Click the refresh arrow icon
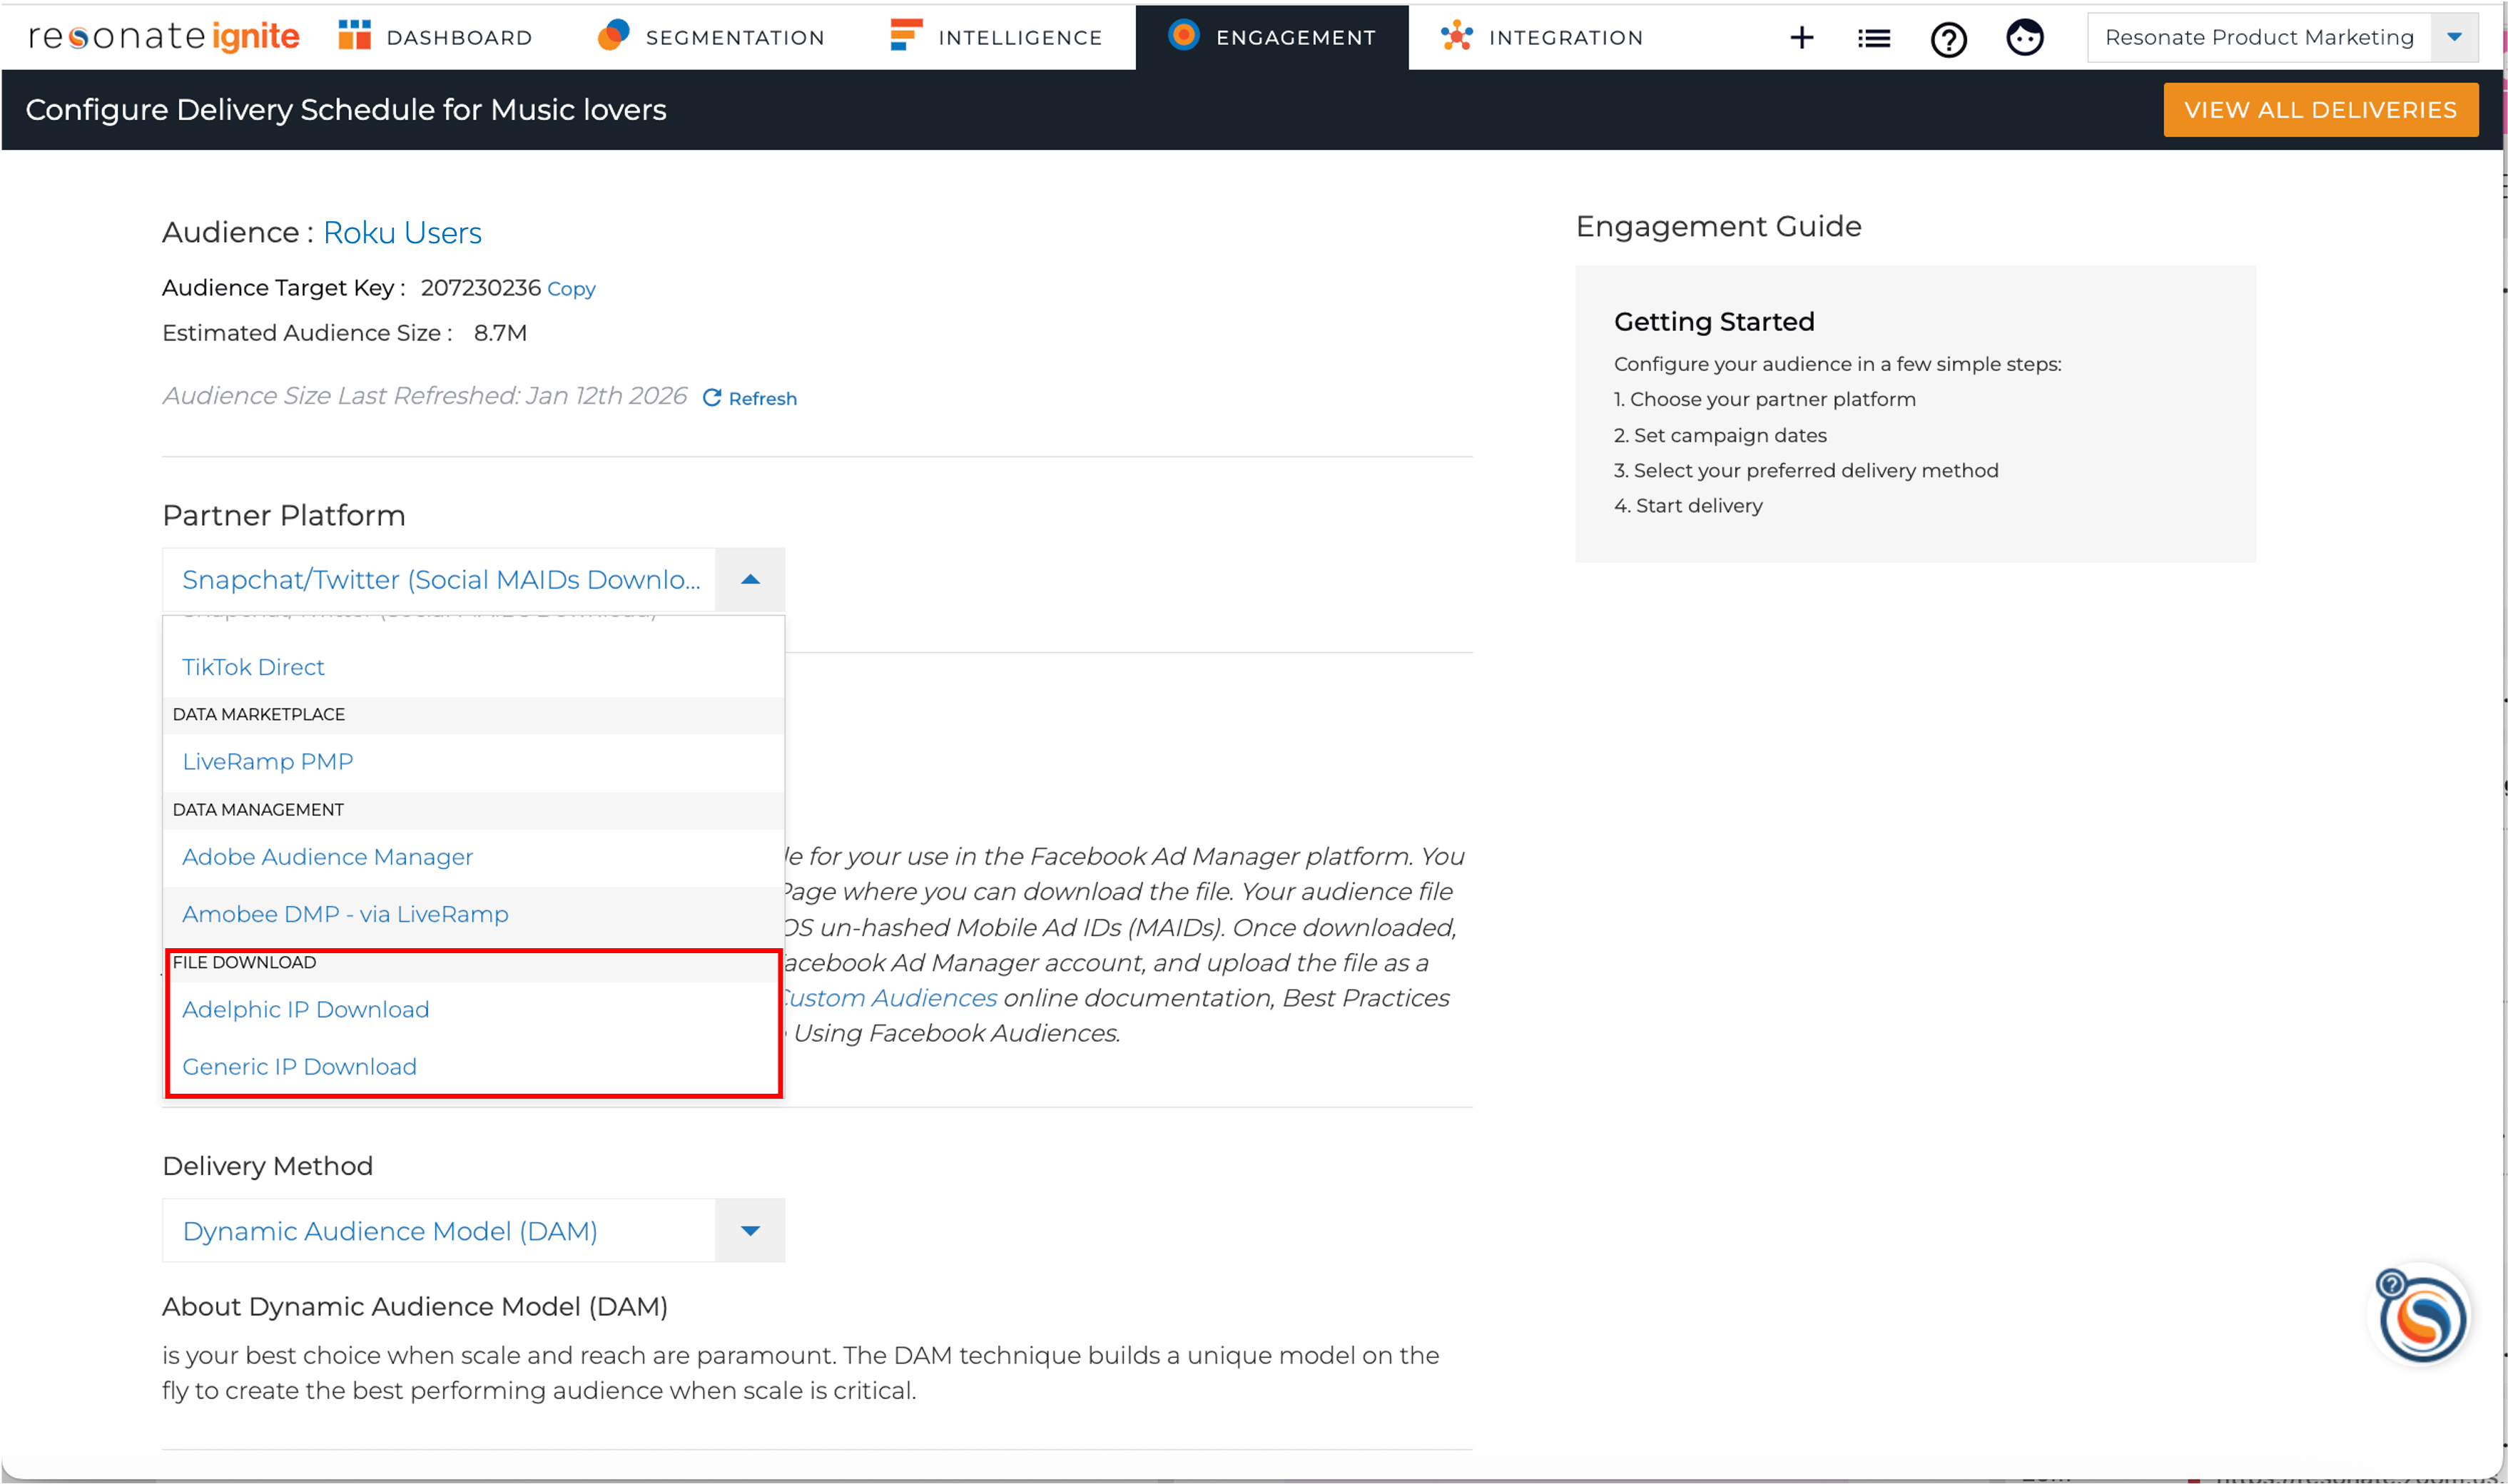Screen dimensions: 2508x1484 (x=712, y=398)
